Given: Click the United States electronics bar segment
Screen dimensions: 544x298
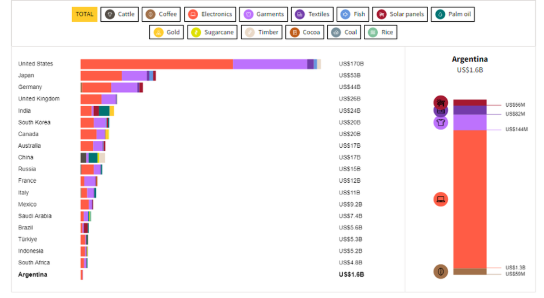Looking at the screenshot, I should tap(157, 64).
